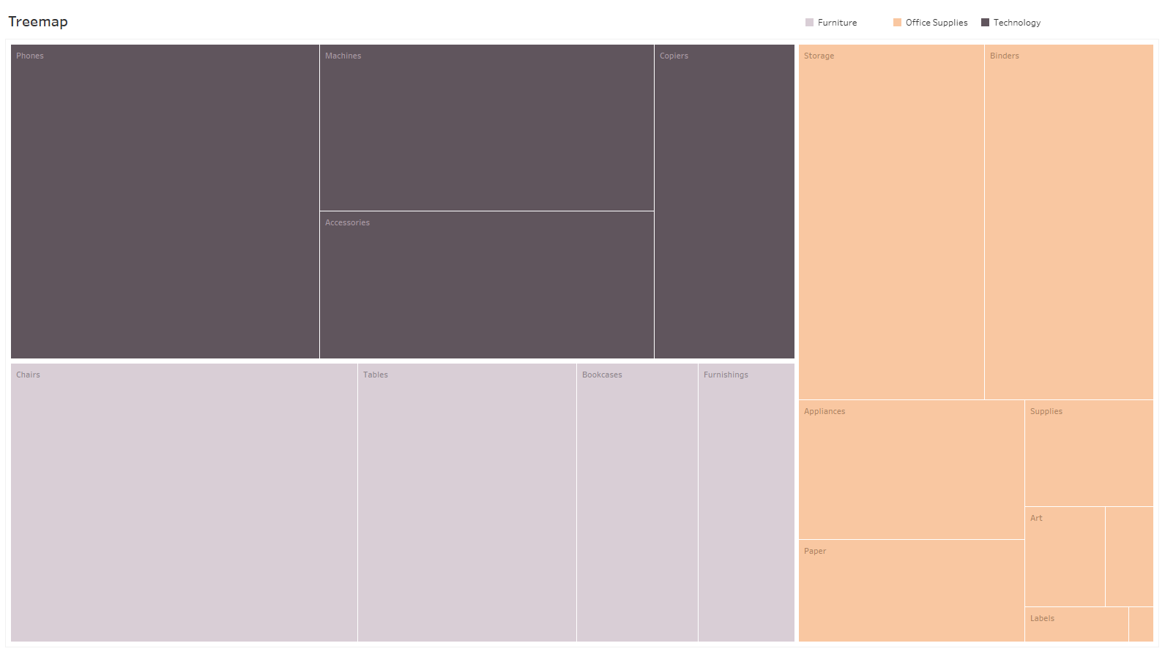Viewport: 1165px width, 654px height.
Task: Select the Art treemap tile
Action: pos(1065,557)
